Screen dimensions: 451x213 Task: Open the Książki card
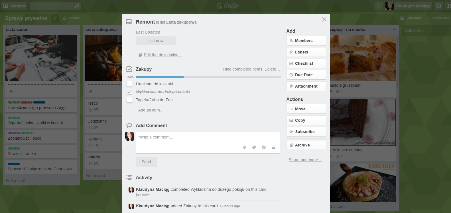click(x=103, y=160)
